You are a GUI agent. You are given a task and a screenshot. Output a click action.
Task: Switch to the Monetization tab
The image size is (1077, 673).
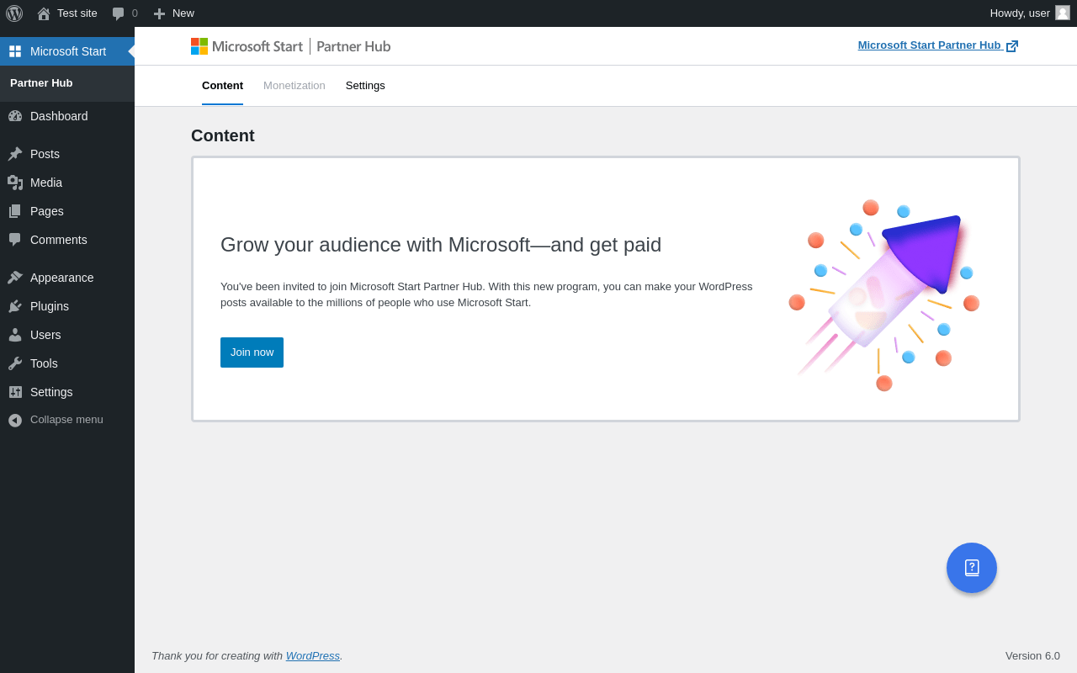coord(294,86)
